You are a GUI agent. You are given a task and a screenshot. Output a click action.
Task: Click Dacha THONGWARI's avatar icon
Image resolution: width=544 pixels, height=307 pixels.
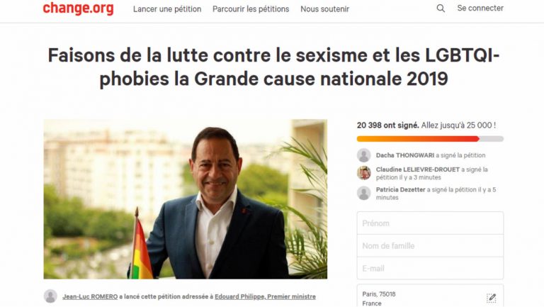pyautogui.click(x=364, y=155)
